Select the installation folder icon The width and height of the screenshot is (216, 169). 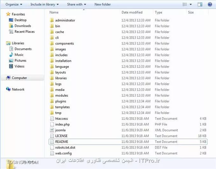[52, 61]
